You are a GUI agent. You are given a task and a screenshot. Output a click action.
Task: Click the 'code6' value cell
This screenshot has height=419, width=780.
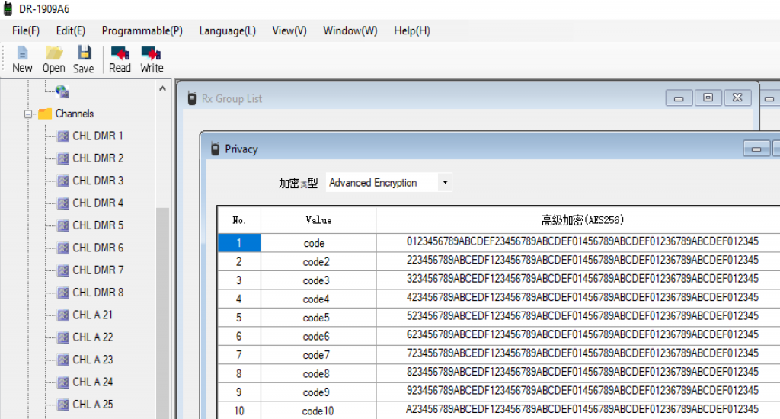318,337
